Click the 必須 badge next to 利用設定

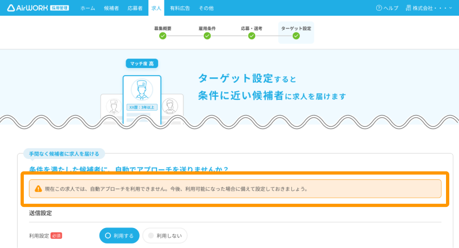pos(56,236)
